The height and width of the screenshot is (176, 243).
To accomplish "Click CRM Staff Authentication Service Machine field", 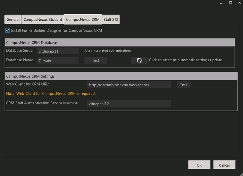I will click(x=129, y=104).
